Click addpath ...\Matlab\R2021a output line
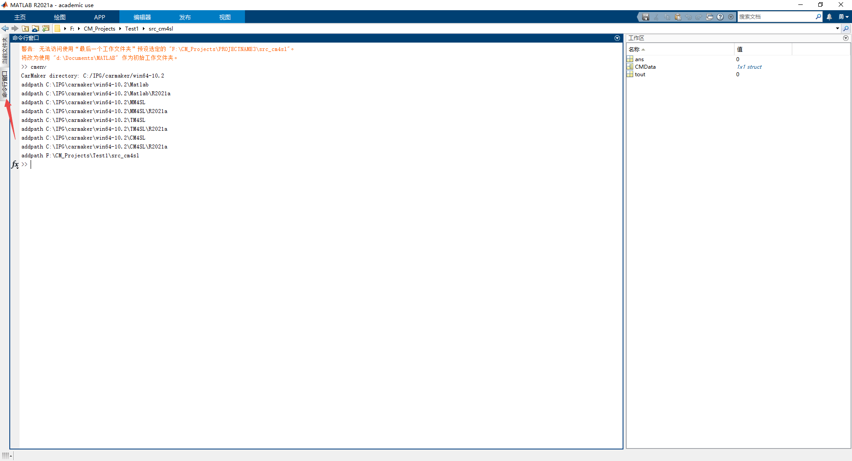The width and height of the screenshot is (852, 461). coord(96,94)
